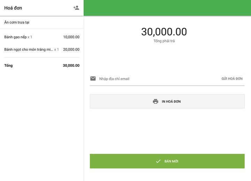Select the 'Bánh ngọt cho món tráng mi…' item
This screenshot has width=251, height=181.
[29, 49]
